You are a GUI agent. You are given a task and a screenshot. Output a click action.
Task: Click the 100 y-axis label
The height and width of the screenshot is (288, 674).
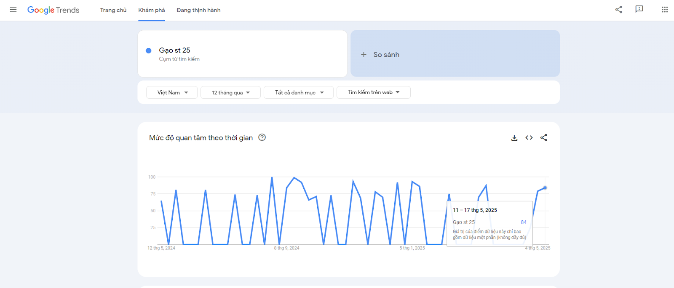pos(152,177)
